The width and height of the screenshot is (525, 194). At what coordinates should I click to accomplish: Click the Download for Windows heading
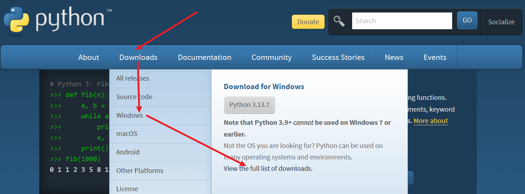(x=264, y=87)
